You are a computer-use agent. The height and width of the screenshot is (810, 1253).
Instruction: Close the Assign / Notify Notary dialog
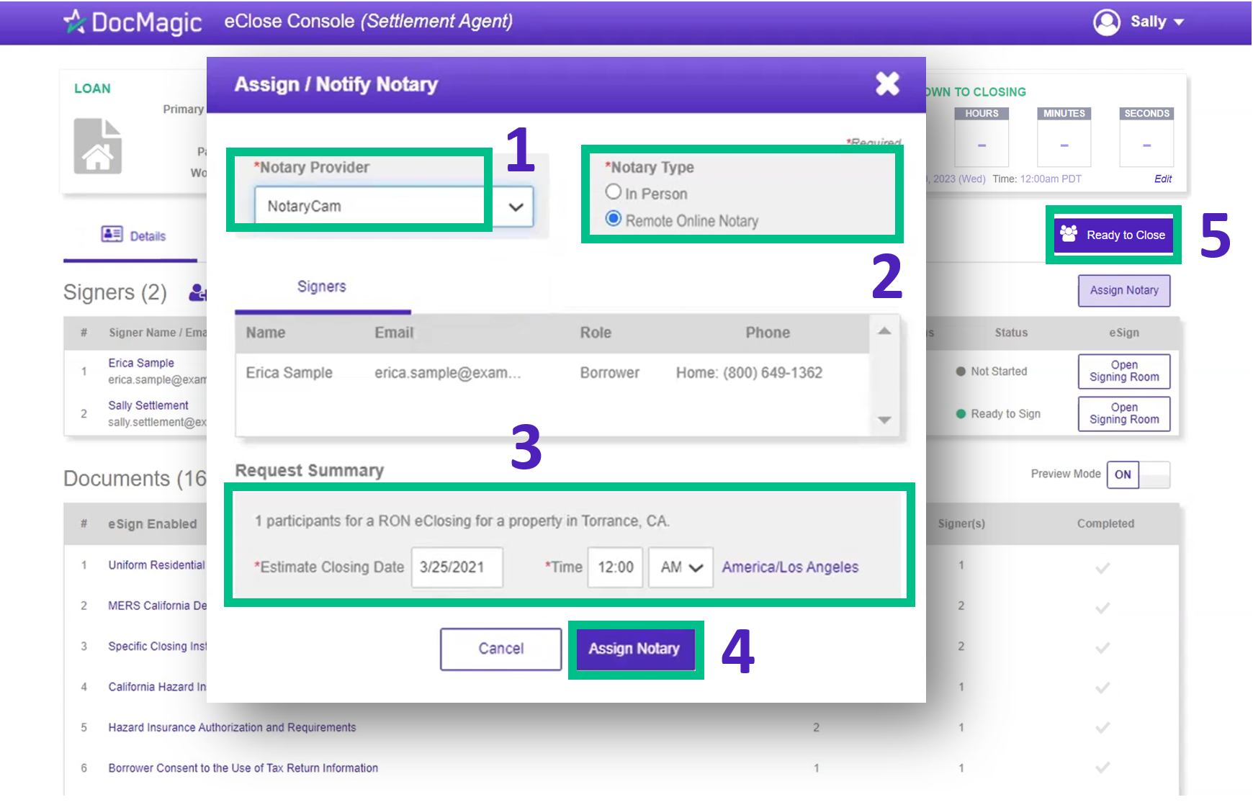point(887,84)
